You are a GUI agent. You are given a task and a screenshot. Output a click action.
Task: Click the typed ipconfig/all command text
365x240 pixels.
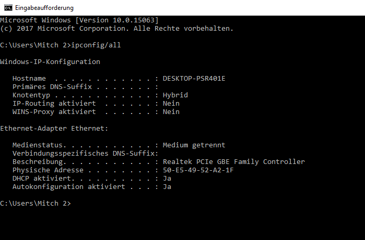pyautogui.click(x=96, y=45)
